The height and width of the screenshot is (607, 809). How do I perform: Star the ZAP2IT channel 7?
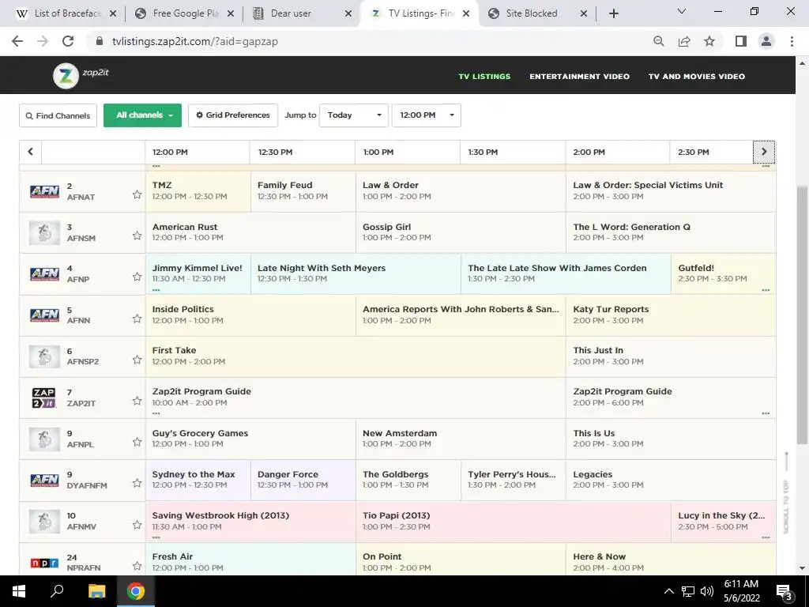click(137, 401)
